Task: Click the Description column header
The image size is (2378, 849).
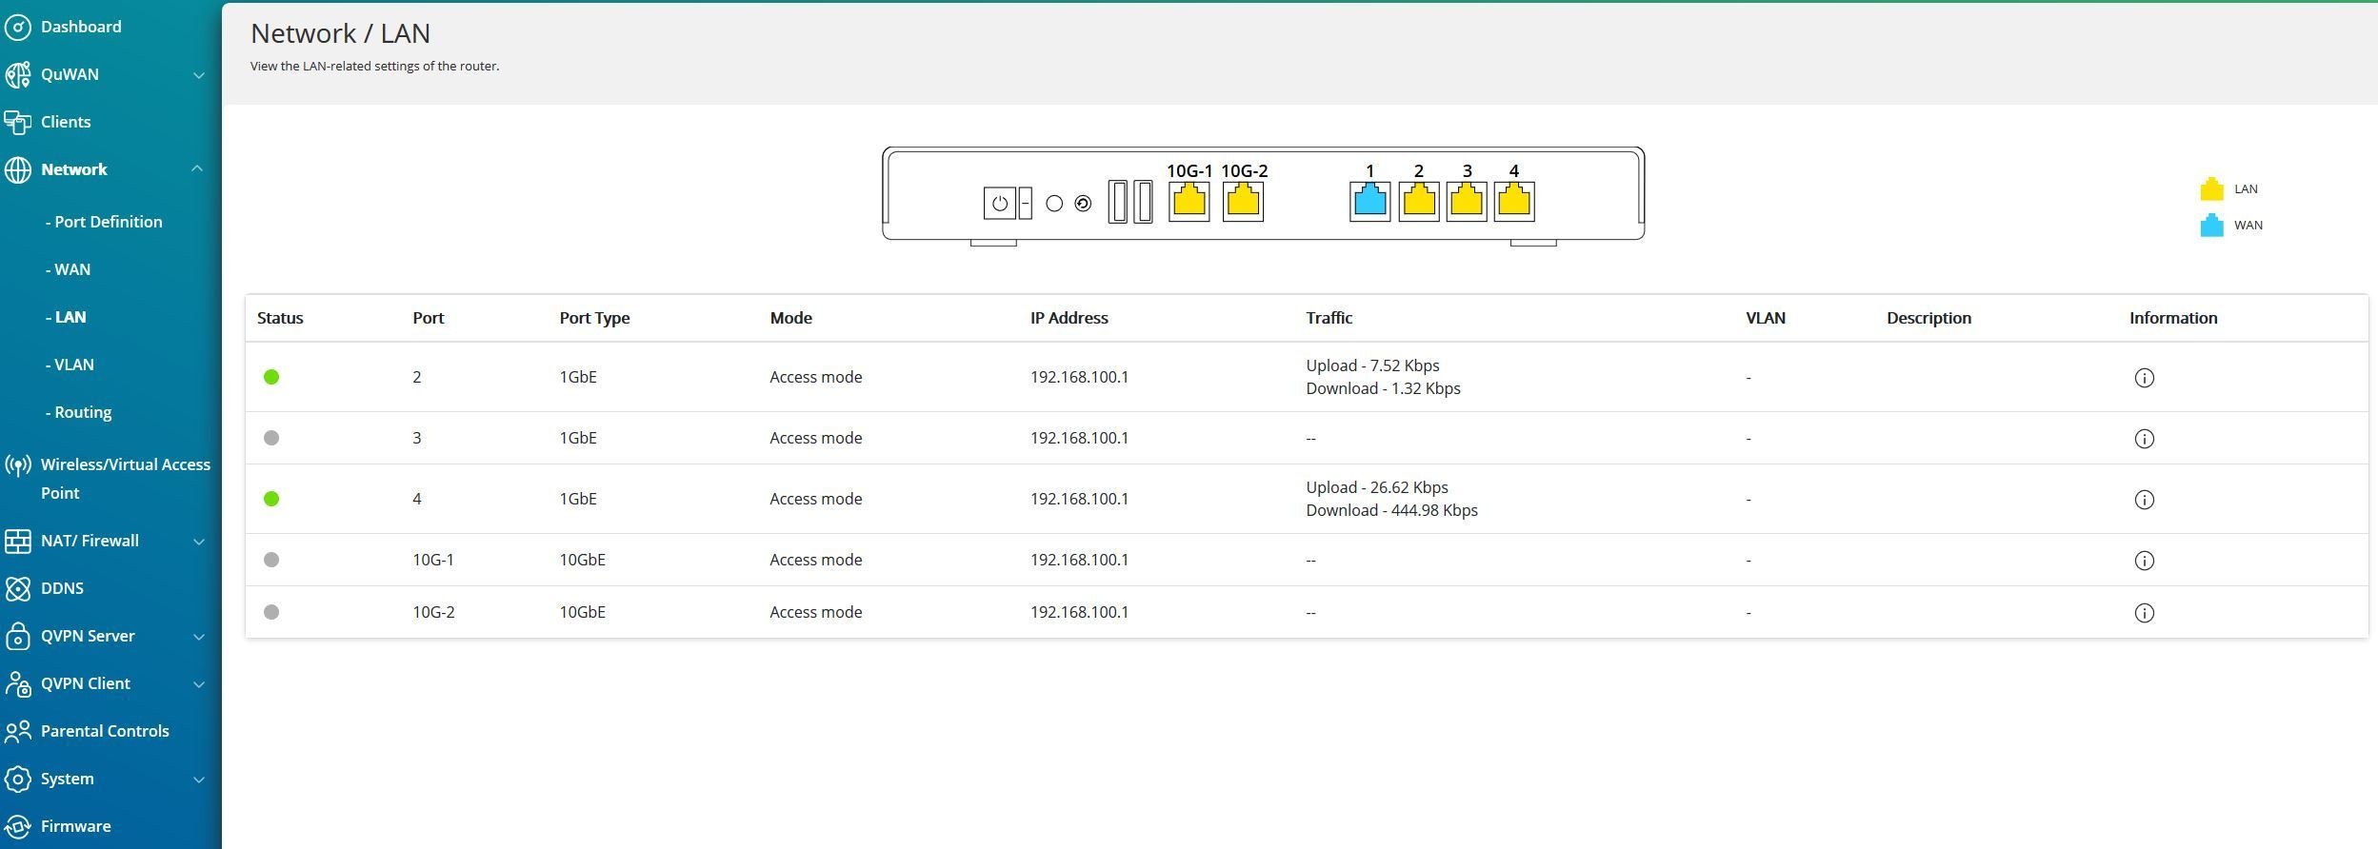Action: pos(1928,318)
